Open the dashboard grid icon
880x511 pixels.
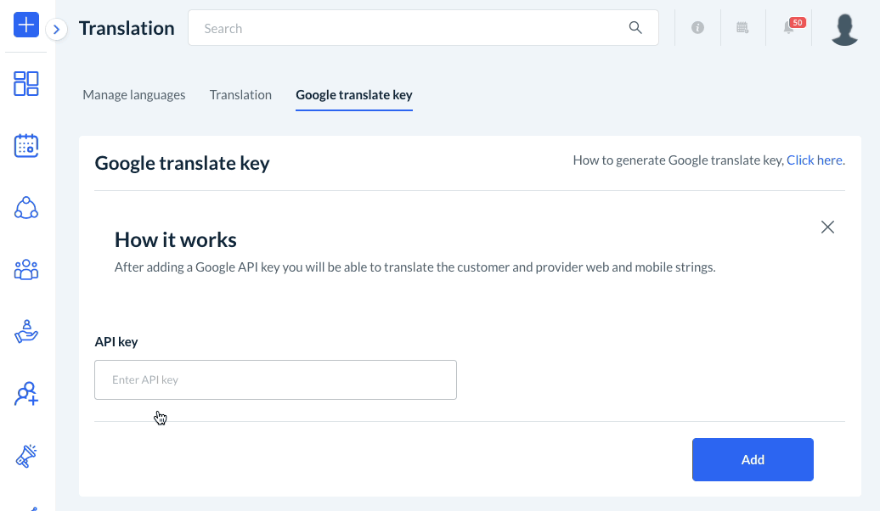26,83
